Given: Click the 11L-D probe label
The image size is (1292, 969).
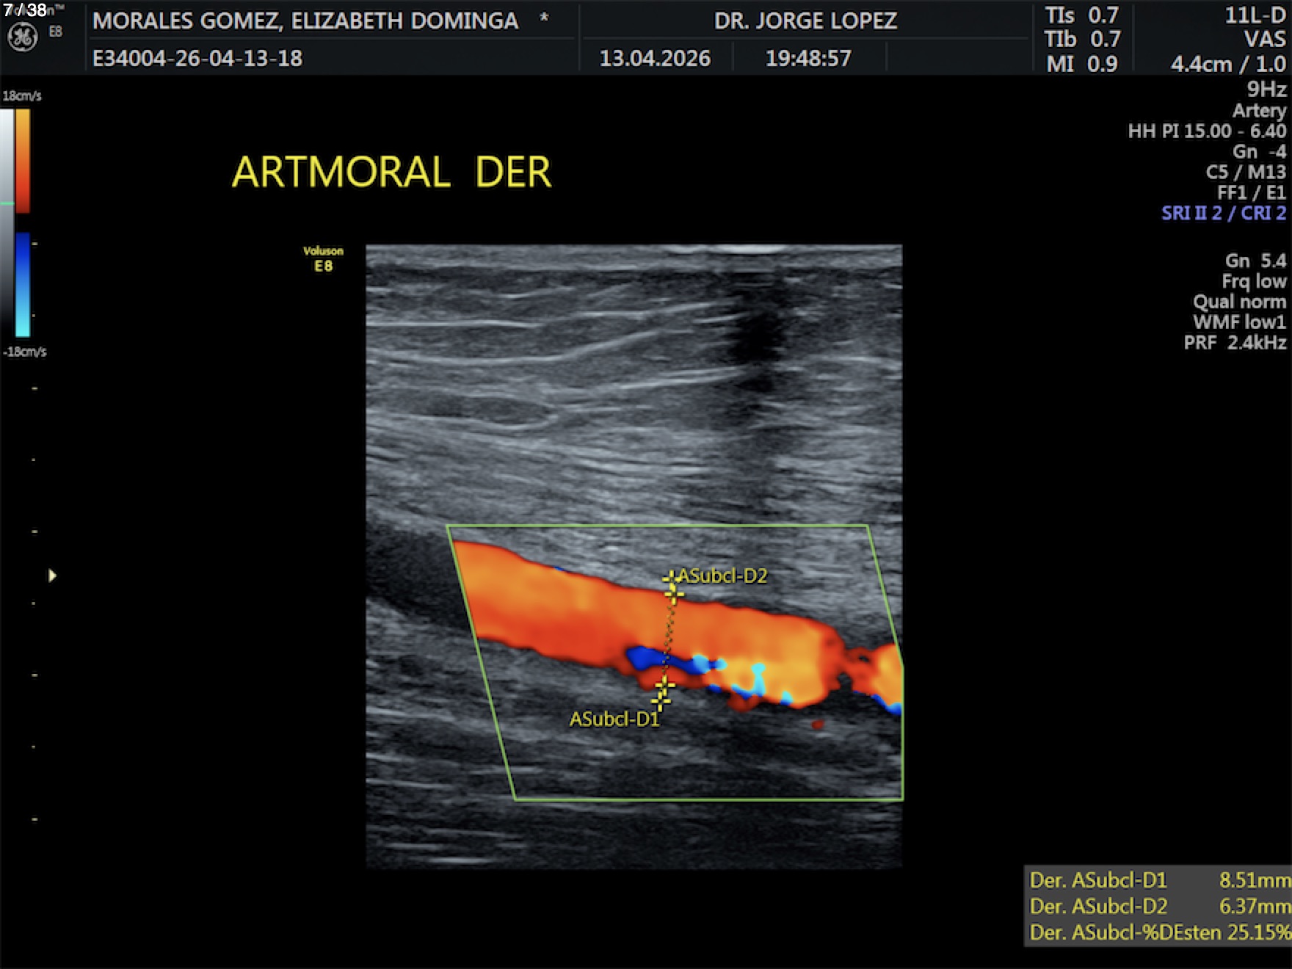Looking at the screenshot, I should coord(1255,16).
